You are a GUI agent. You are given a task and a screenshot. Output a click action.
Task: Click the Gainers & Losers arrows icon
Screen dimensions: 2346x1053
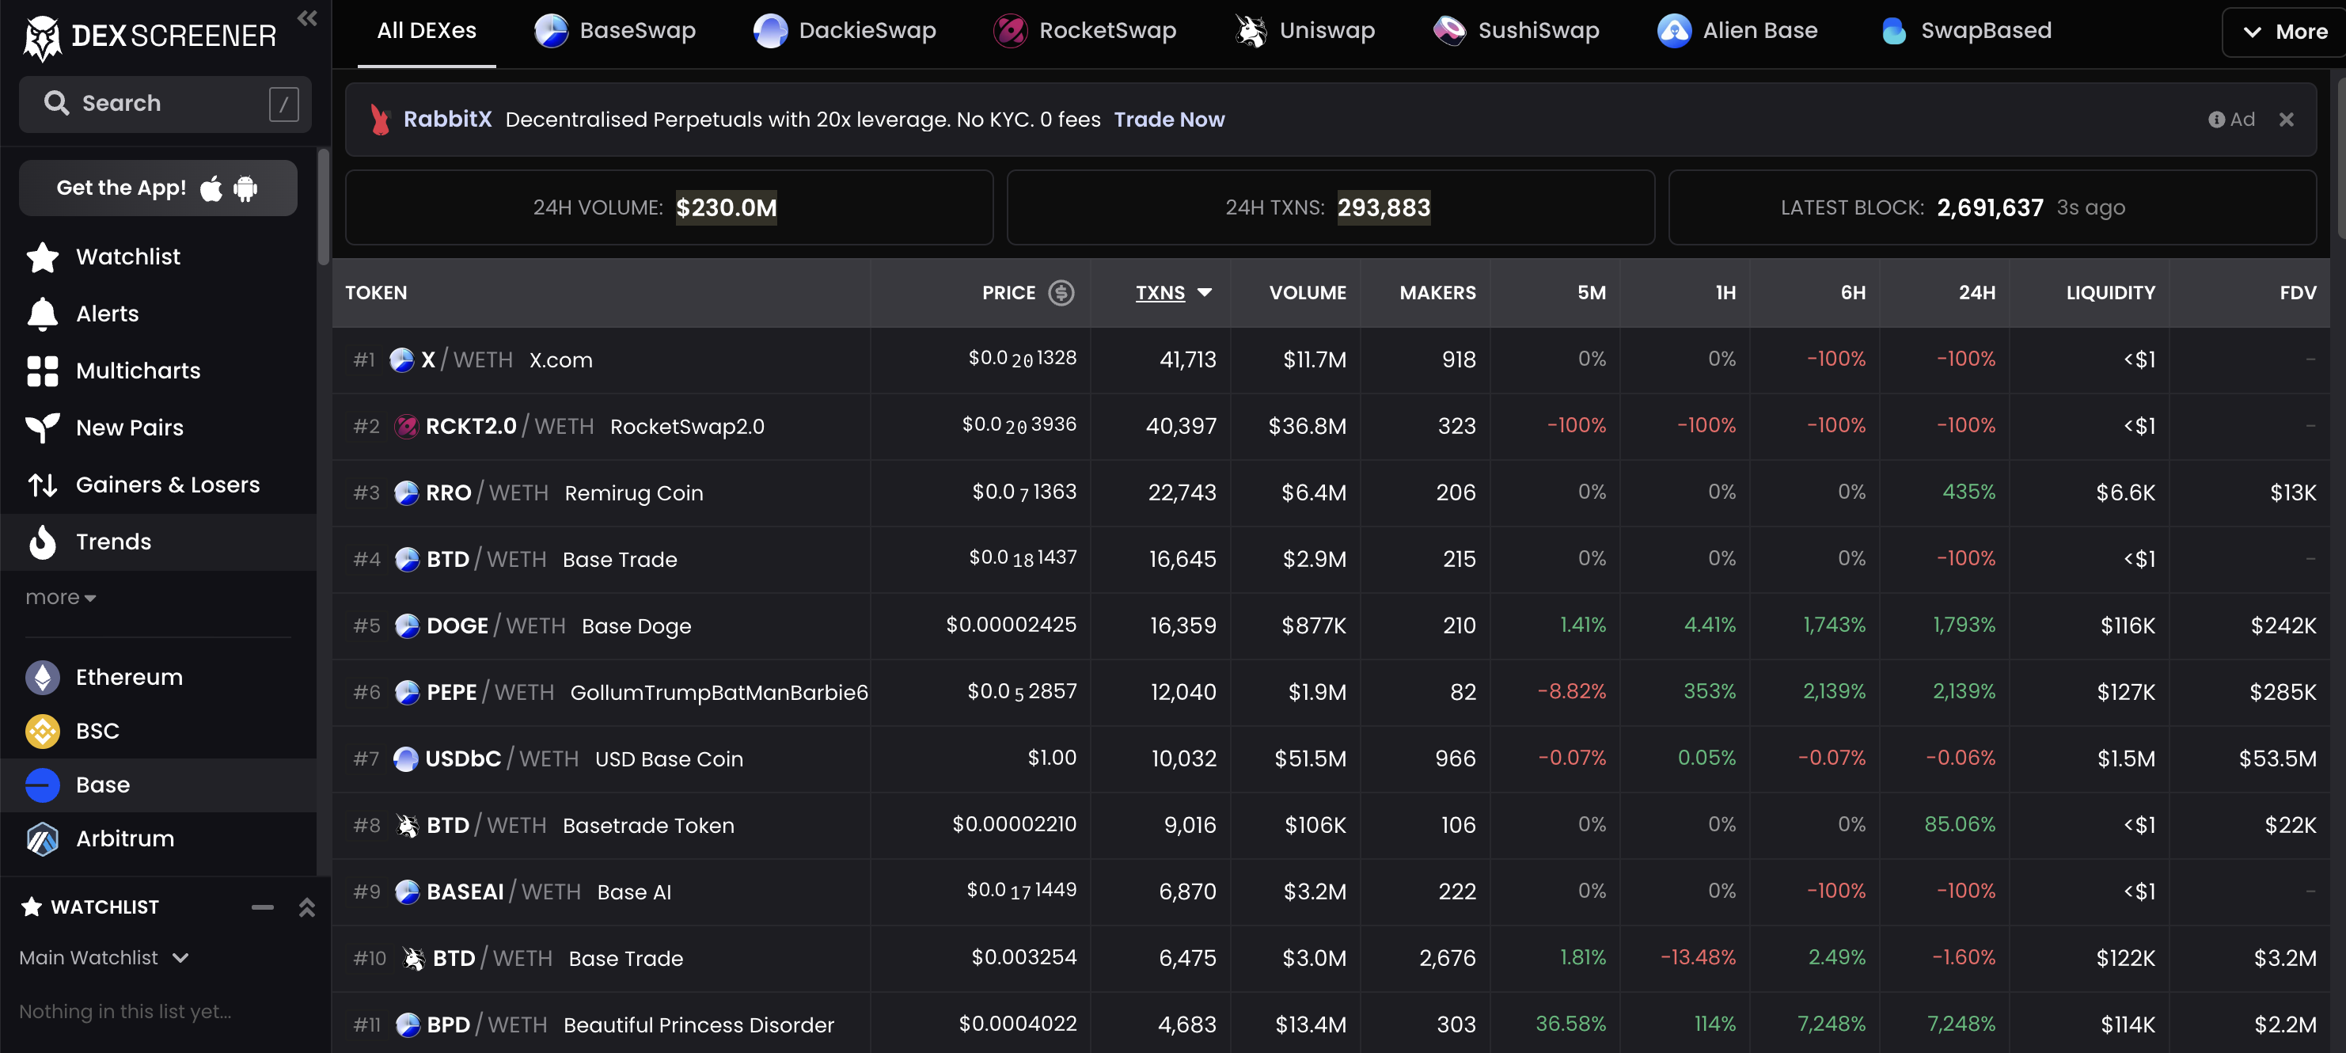pyautogui.click(x=43, y=485)
